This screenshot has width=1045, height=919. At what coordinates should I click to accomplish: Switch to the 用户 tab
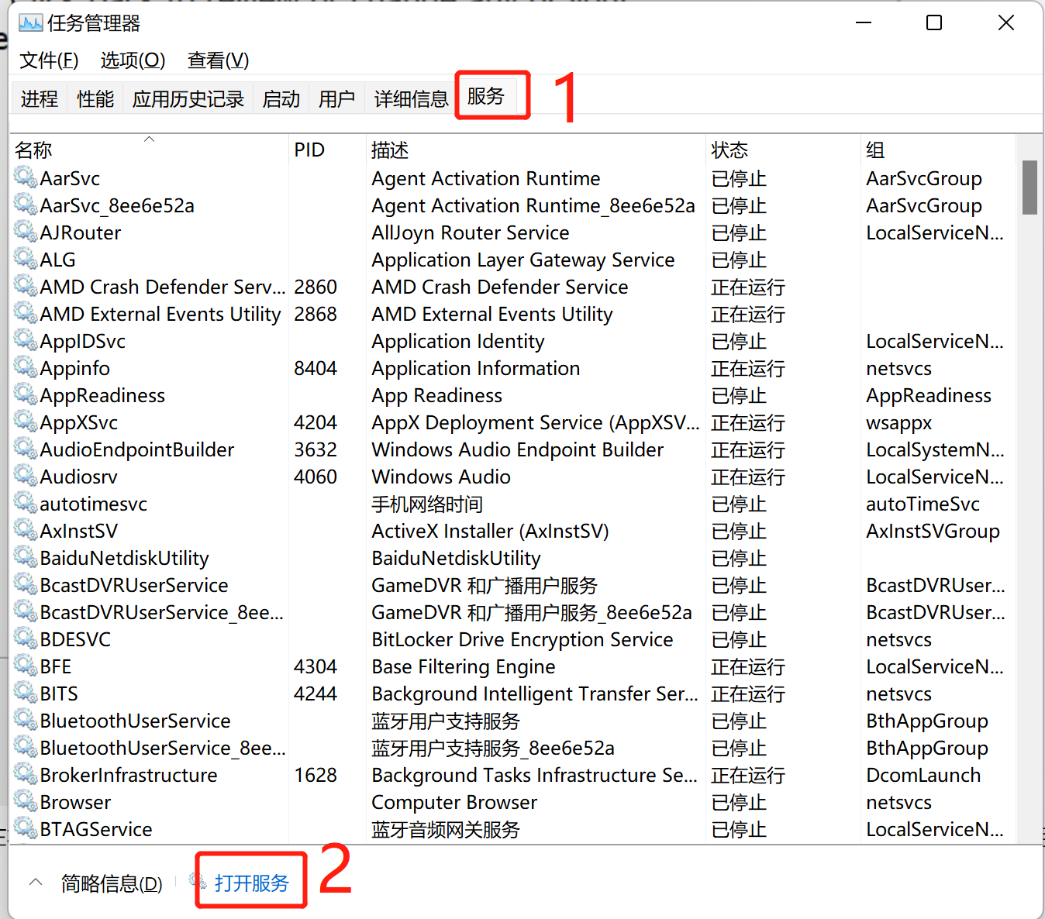pyautogui.click(x=337, y=98)
